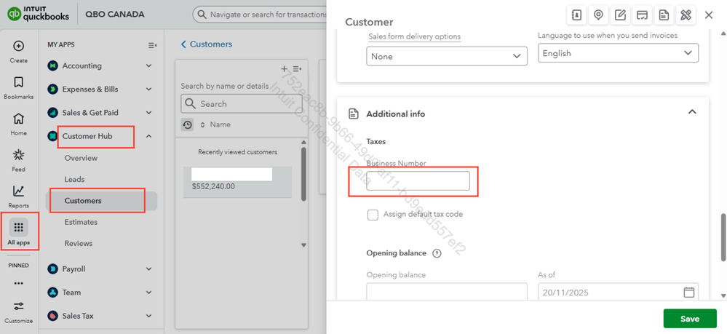The image size is (727, 334).
Task: Click the pencil edit note icon
Action: (620, 15)
